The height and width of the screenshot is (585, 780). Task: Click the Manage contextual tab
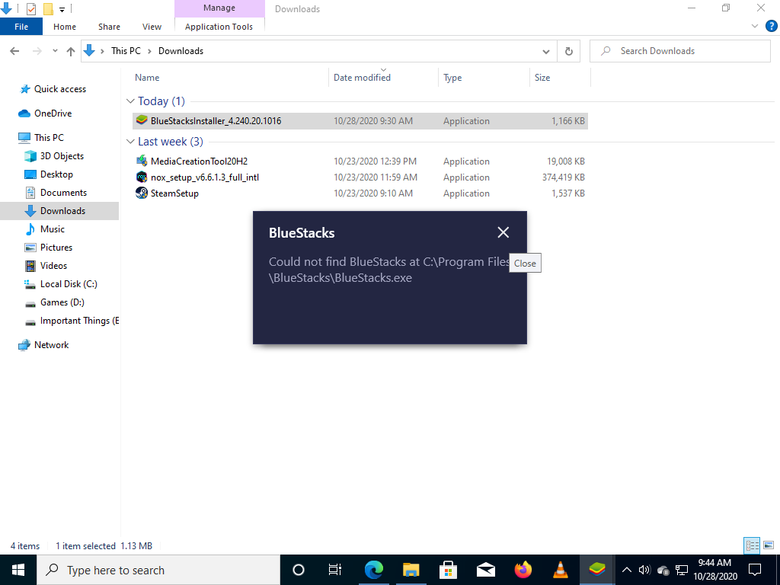point(219,8)
